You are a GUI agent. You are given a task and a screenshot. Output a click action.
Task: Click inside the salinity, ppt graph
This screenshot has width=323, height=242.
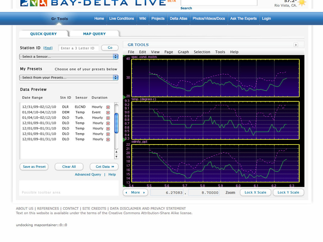tap(216, 163)
